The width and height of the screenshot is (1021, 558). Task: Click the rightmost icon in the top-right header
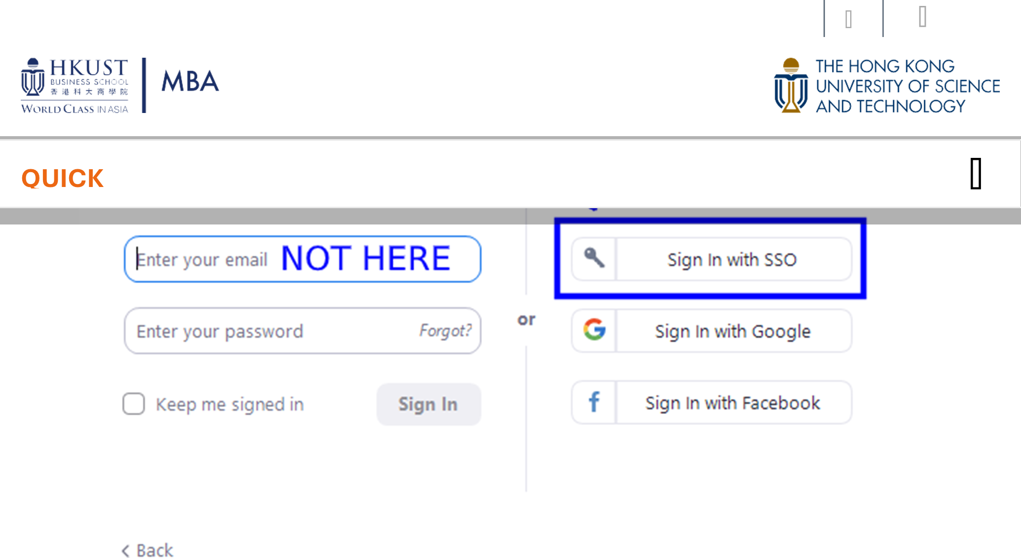click(922, 17)
